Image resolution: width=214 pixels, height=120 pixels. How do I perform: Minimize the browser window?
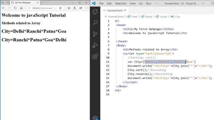coord(73,3)
